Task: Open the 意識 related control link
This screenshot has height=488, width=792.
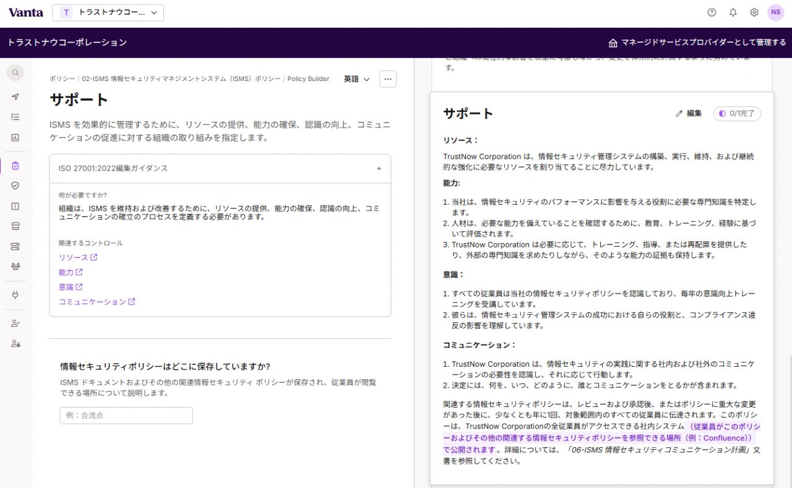Action: coord(71,287)
